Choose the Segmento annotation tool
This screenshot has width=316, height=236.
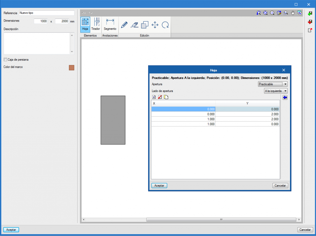click(110, 25)
